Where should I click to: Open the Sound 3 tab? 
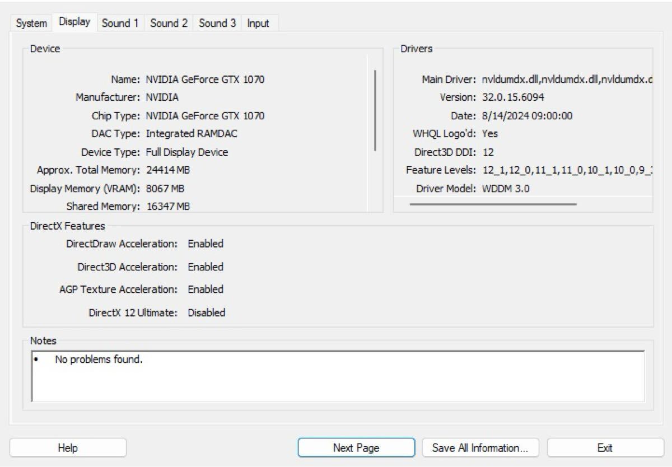point(217,24)
